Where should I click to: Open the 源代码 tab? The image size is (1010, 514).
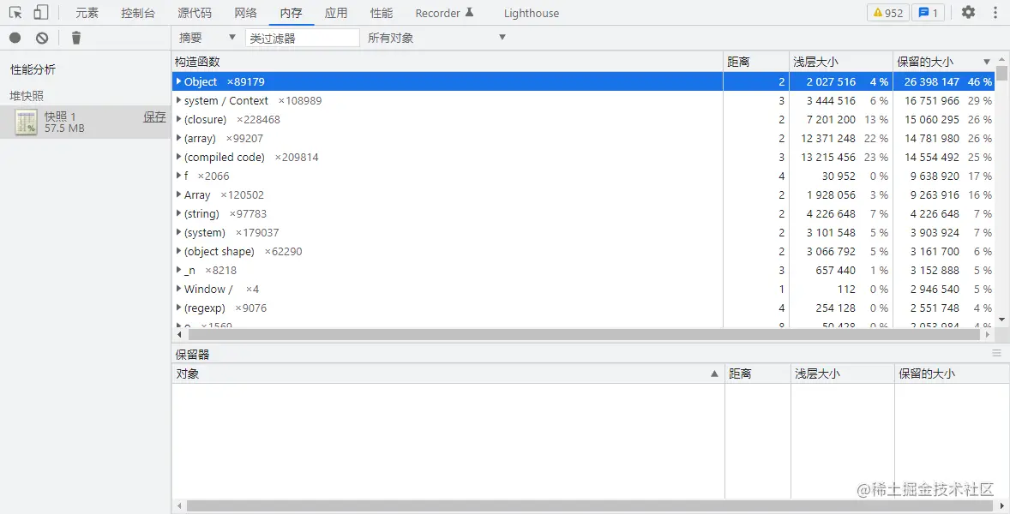195,13
